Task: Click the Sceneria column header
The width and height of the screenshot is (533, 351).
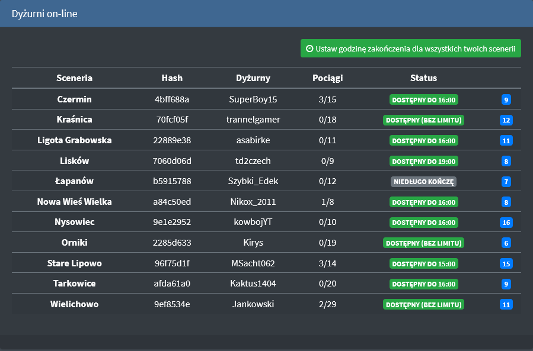Action: click(74, 78)
